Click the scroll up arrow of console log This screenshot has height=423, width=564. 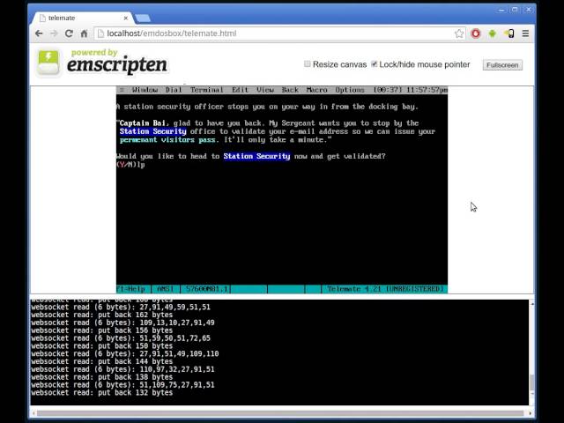coord(531,304)
